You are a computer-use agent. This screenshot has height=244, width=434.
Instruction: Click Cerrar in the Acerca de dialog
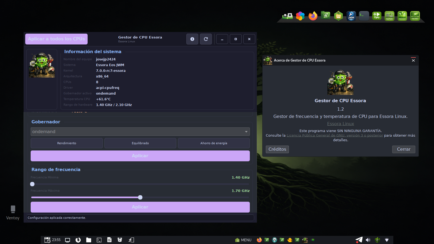(x=404, y=149)
